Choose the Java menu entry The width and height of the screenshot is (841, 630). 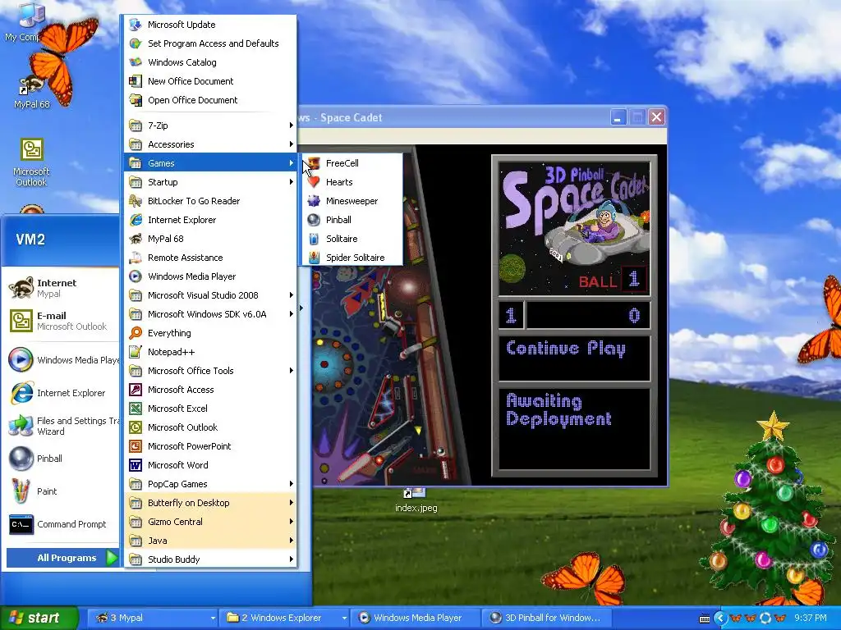coord(210,541)
